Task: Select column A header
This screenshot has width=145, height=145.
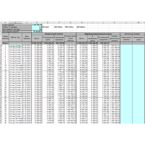Action: tap(5, 22)
